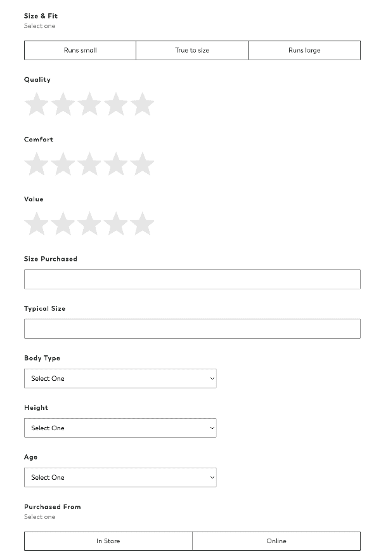Set Value rating to five stars
Viewport: 381px width, 559px height.
click(x=143, y=224)
